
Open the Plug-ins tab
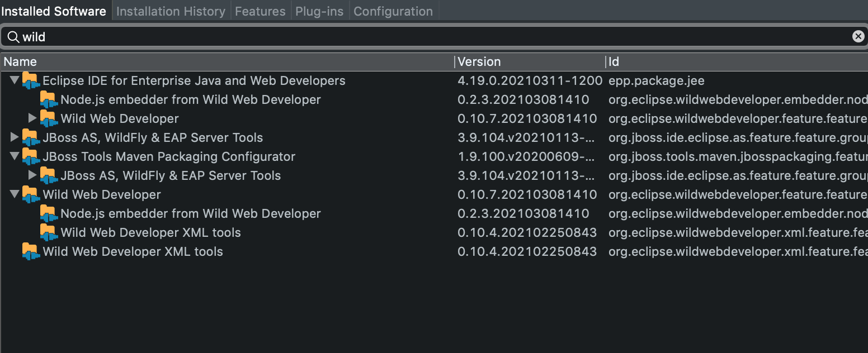coord(319,10)
